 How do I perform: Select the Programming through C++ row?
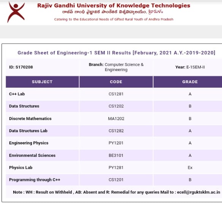(x=114, y=180)
